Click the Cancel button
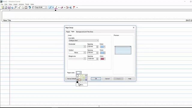Viewport: 192px width, 108px height. (107, 79)
